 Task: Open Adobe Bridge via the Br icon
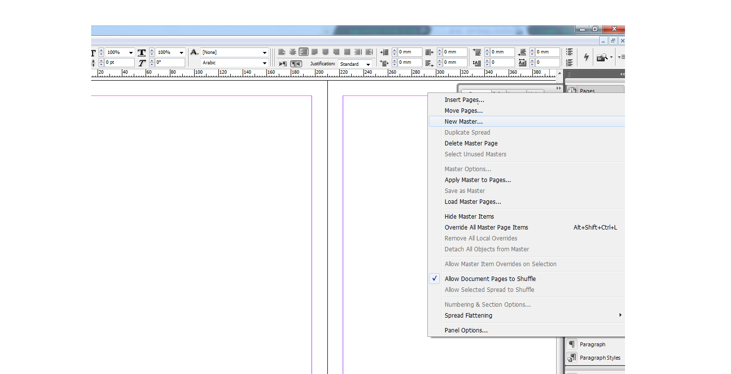602,57
